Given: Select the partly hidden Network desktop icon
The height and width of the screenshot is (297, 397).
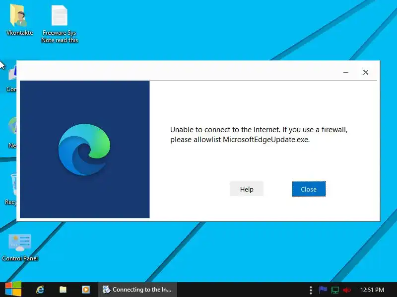Looking at the screenshot, I should (11, 132).
